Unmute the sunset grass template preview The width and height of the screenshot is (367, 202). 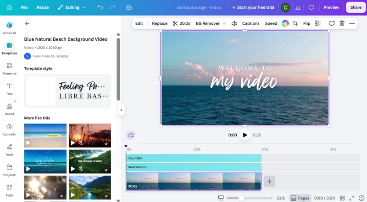81,143
